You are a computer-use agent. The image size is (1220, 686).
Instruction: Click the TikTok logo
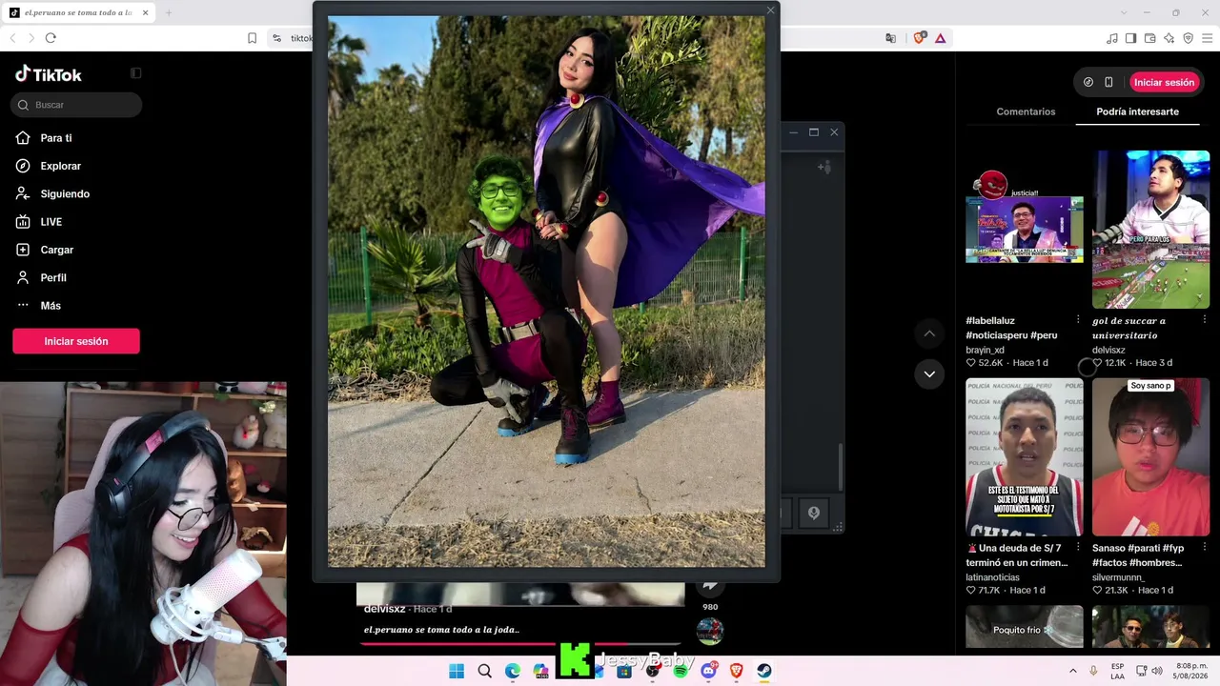point(49,74)
